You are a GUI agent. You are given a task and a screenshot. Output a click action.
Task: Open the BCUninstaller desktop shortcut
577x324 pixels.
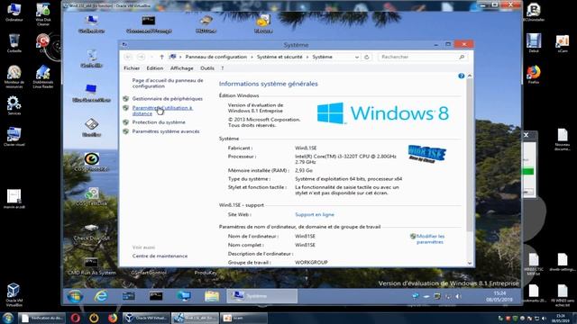[534, 12]
